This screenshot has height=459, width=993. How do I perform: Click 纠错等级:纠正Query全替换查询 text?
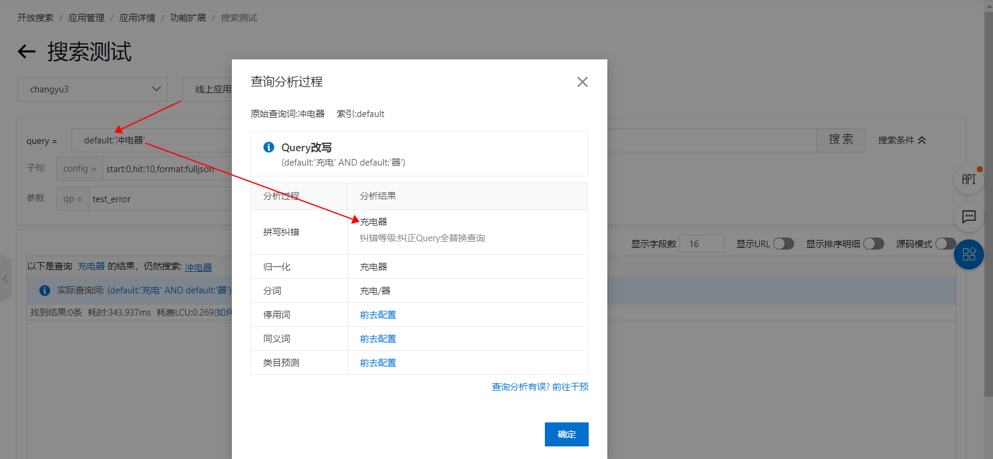(422, 238)
